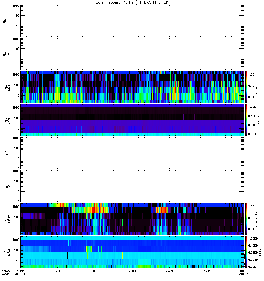This screenshot has height=281, width=264.
Task: Click the thb fbk edc12 spectrogram panel
Action: (132, 87)
